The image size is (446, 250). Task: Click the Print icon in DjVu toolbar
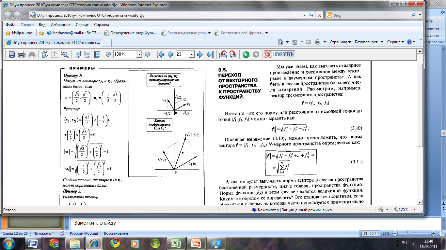[22, 54]
